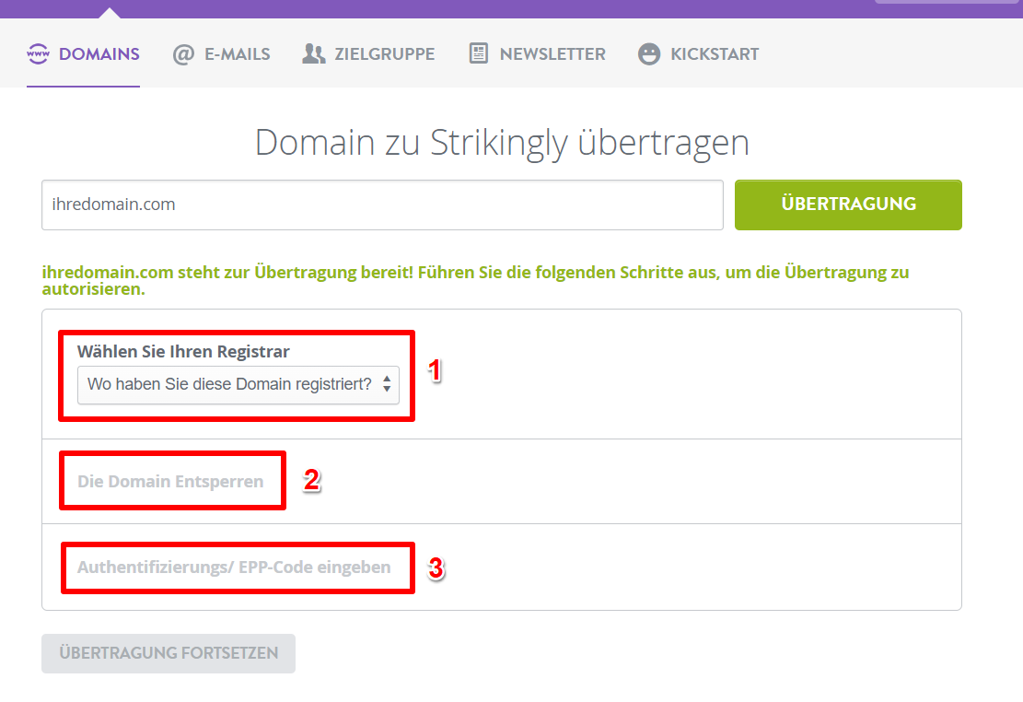Image resolution: width=1023 pixels, height=702 pixels.
Task: Select the Kickstart tab
Action: click(x=699, y=53)
